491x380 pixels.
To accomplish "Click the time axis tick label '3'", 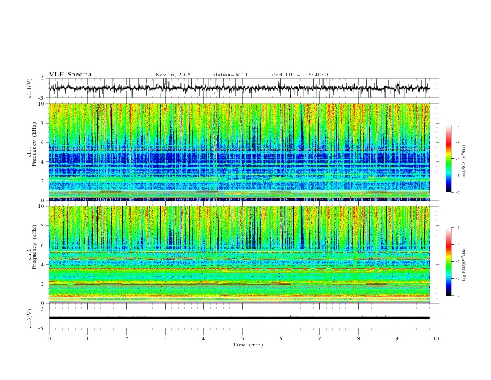I will click(165, 338).
